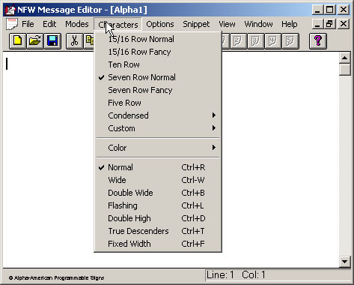Close the inner Alpha1 document window

(344, 24)
